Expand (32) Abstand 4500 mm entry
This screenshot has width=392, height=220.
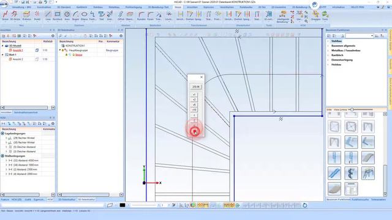pos(6,160)
